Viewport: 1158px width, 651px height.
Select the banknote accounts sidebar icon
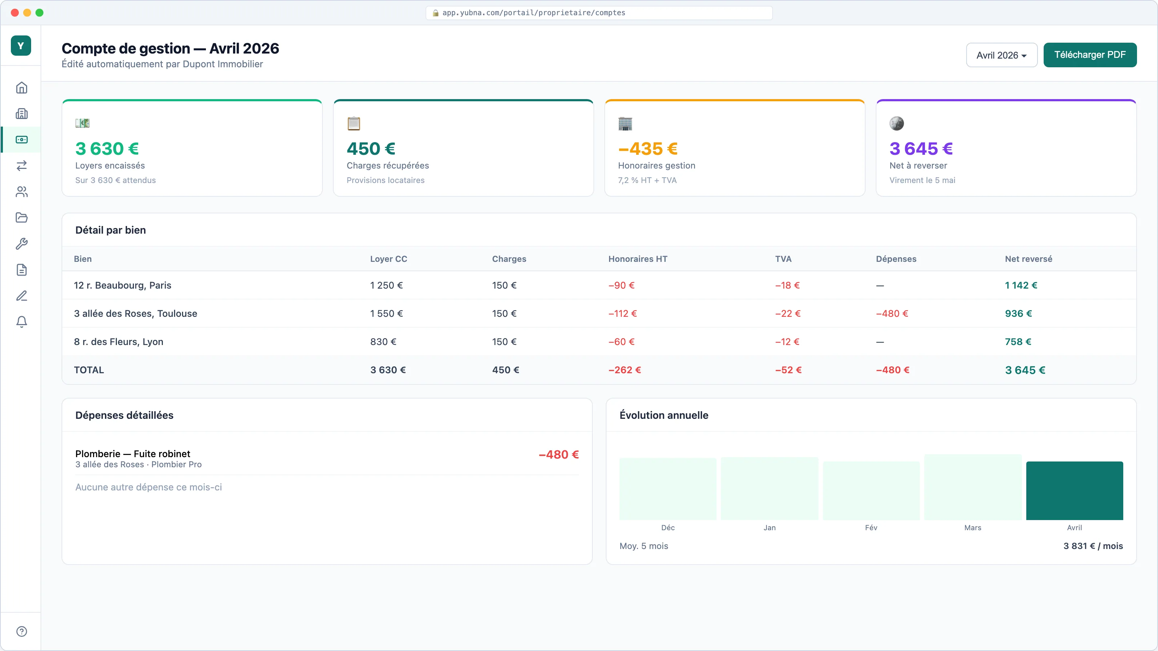click(22, 140)
